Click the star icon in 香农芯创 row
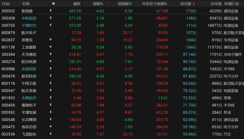 click(51, 126)
